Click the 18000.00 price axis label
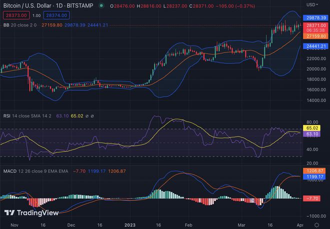 click(316, 79)
